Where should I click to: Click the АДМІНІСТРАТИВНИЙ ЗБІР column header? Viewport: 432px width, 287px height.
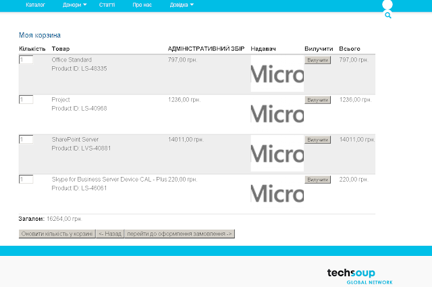point(206,49)
